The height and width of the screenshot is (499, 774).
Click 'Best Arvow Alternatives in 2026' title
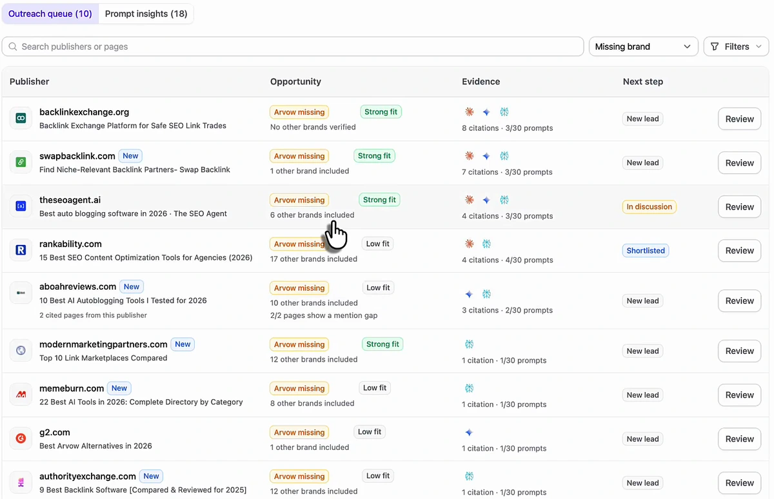pyautogui.click(x=95, y=445)
